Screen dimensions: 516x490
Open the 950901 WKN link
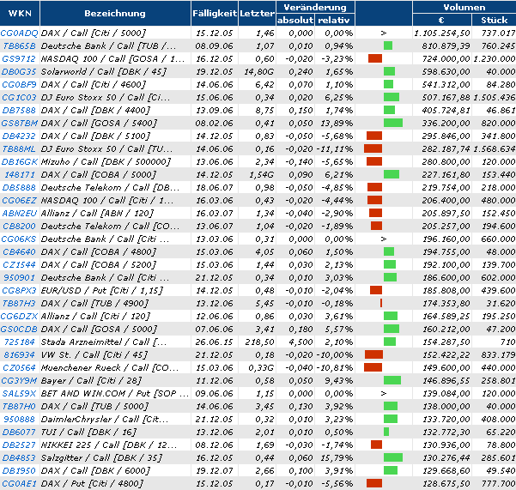click(19, 277)
